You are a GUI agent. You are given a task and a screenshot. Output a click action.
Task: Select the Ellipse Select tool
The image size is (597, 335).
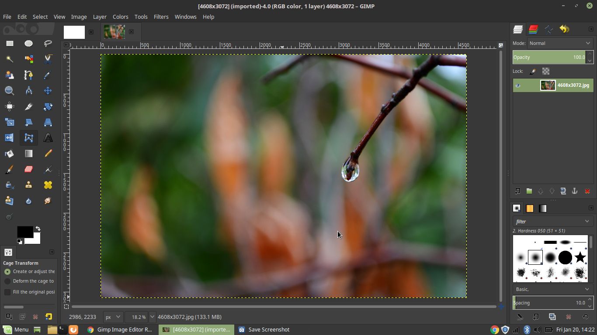tap(28, 43)
